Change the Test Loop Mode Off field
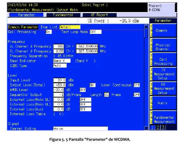Screen dimensions: 179x148 coord(96,32)
